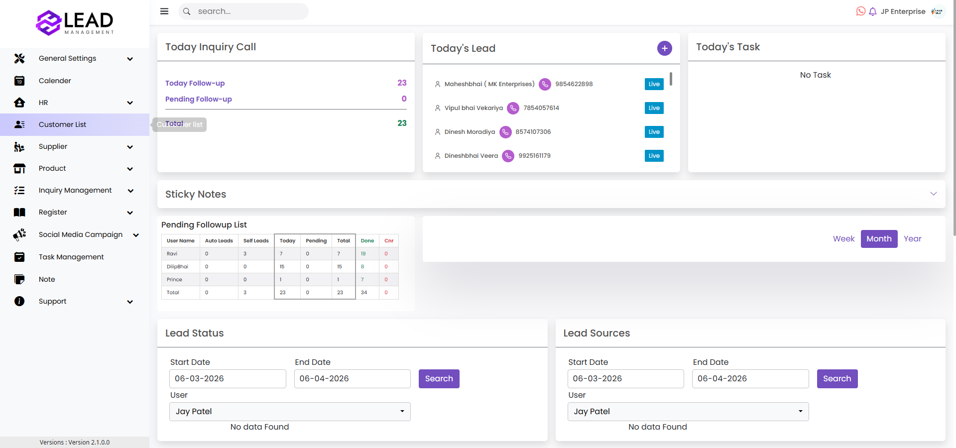Screen dimensions: 956x448
Task: Call Dineshbhai Veera phone icon
Action: pyautogui.click(x=508, y=156)
